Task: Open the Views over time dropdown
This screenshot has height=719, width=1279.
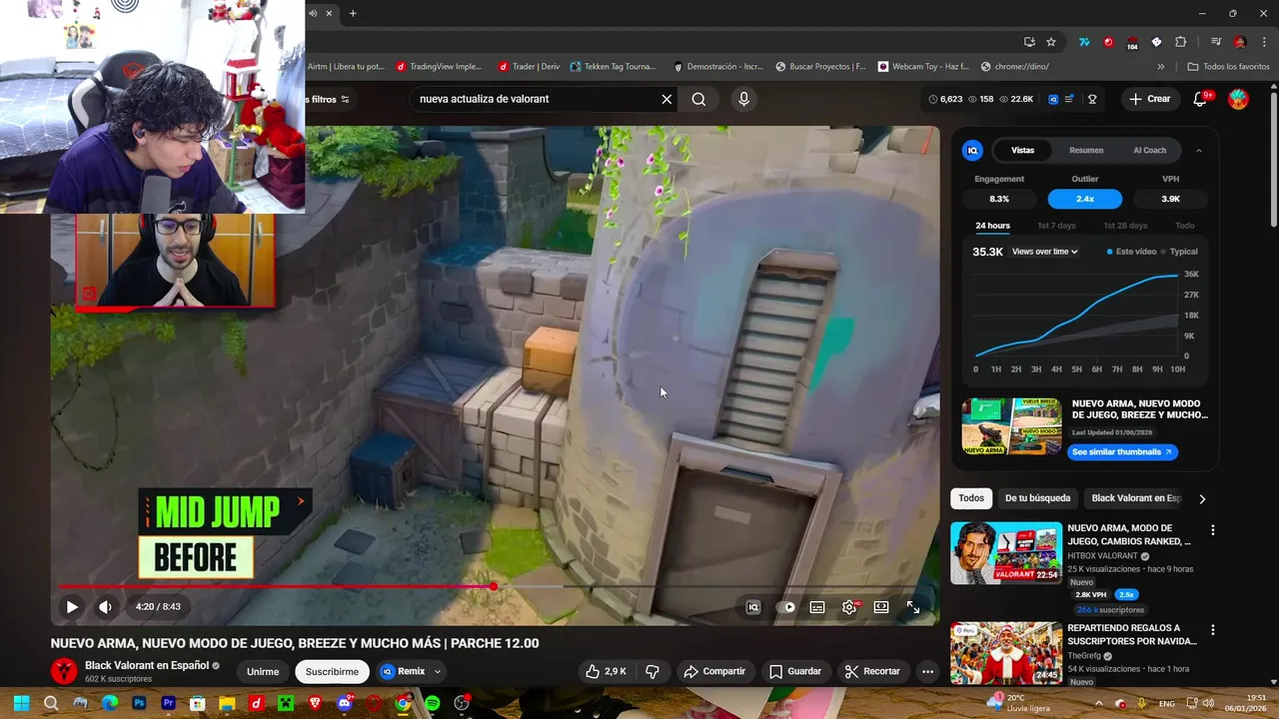Action: (1044, 252)
